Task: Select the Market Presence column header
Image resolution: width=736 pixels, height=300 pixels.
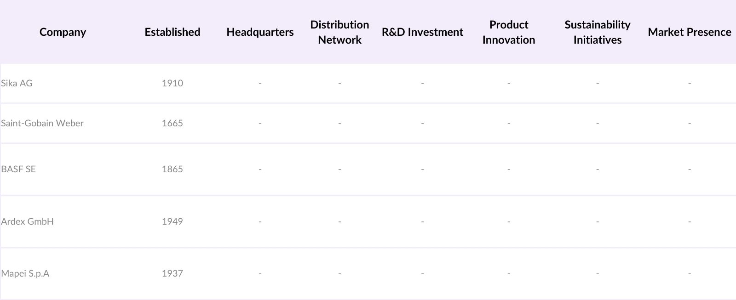Action: click(x=689, y=32)
